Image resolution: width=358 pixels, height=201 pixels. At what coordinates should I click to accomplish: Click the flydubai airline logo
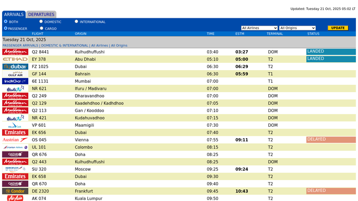(15, 66)
